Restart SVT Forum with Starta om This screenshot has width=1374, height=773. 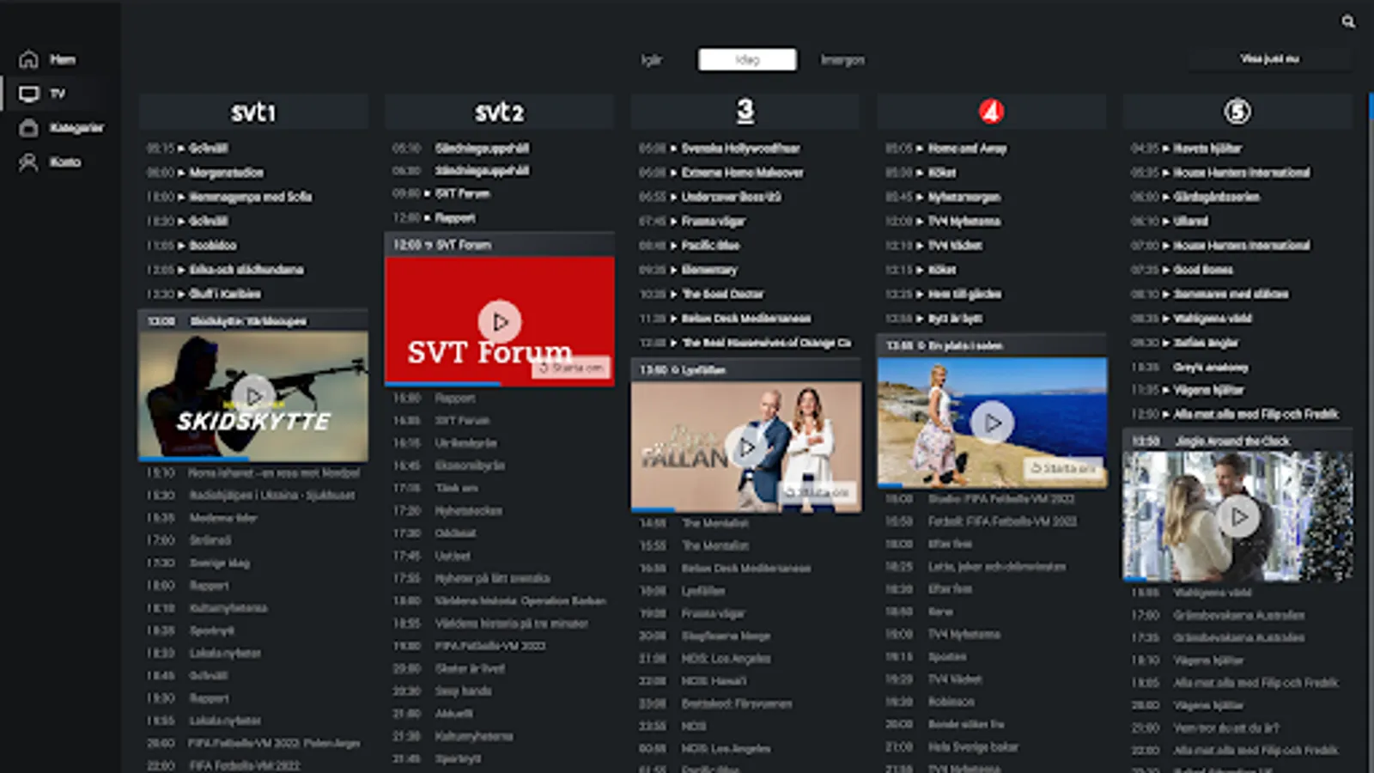571,368
